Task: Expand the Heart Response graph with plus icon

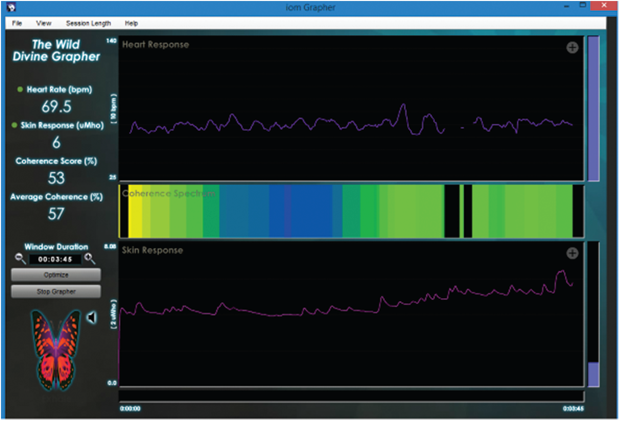Action: tap(572, 48)
